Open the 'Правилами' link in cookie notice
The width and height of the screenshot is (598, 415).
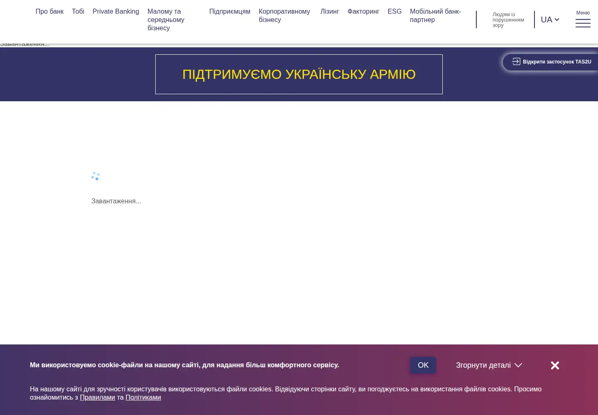click(98, 398)
